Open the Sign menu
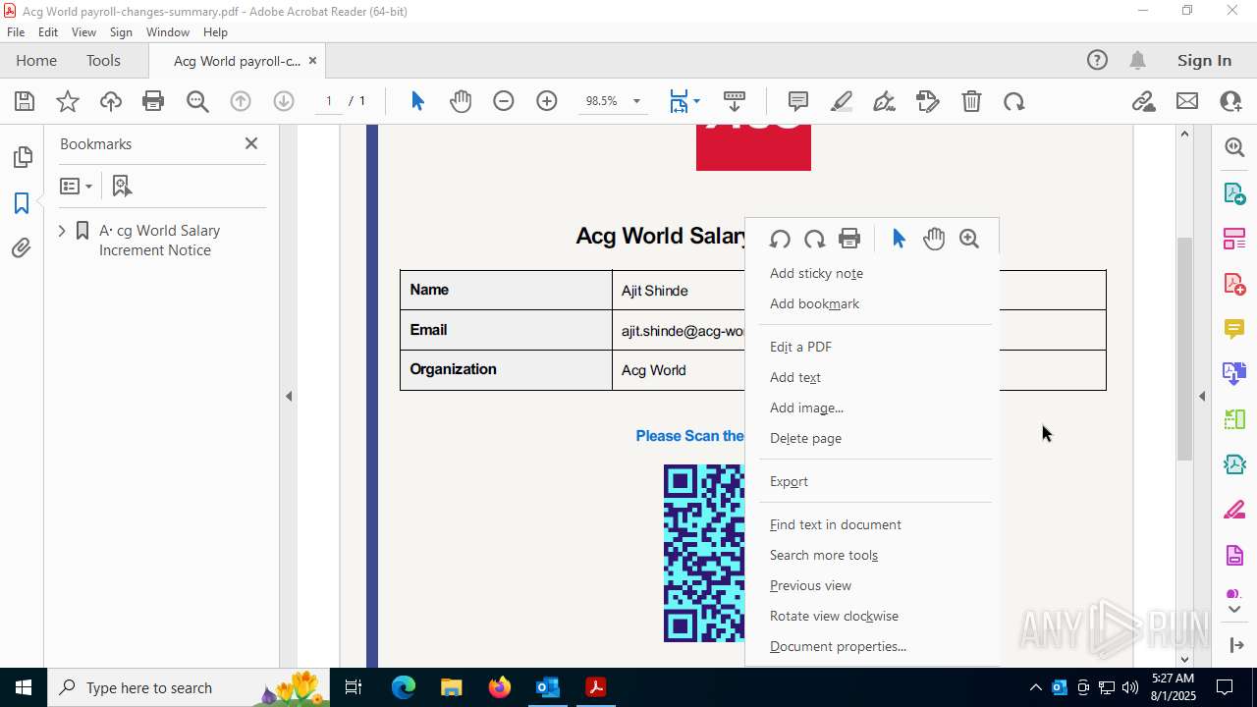The width and height of the screenshot is (1257, 707). (x=122, y=31)
